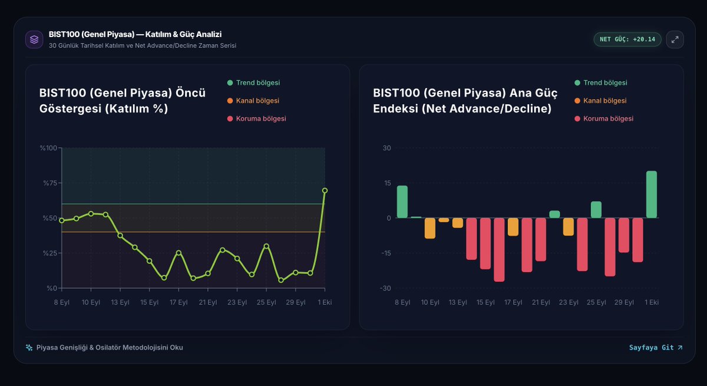Click the 23 Eyl label on line chart axis
The image size is (707, 386).
pyautogui.click(x=237, y=302)
